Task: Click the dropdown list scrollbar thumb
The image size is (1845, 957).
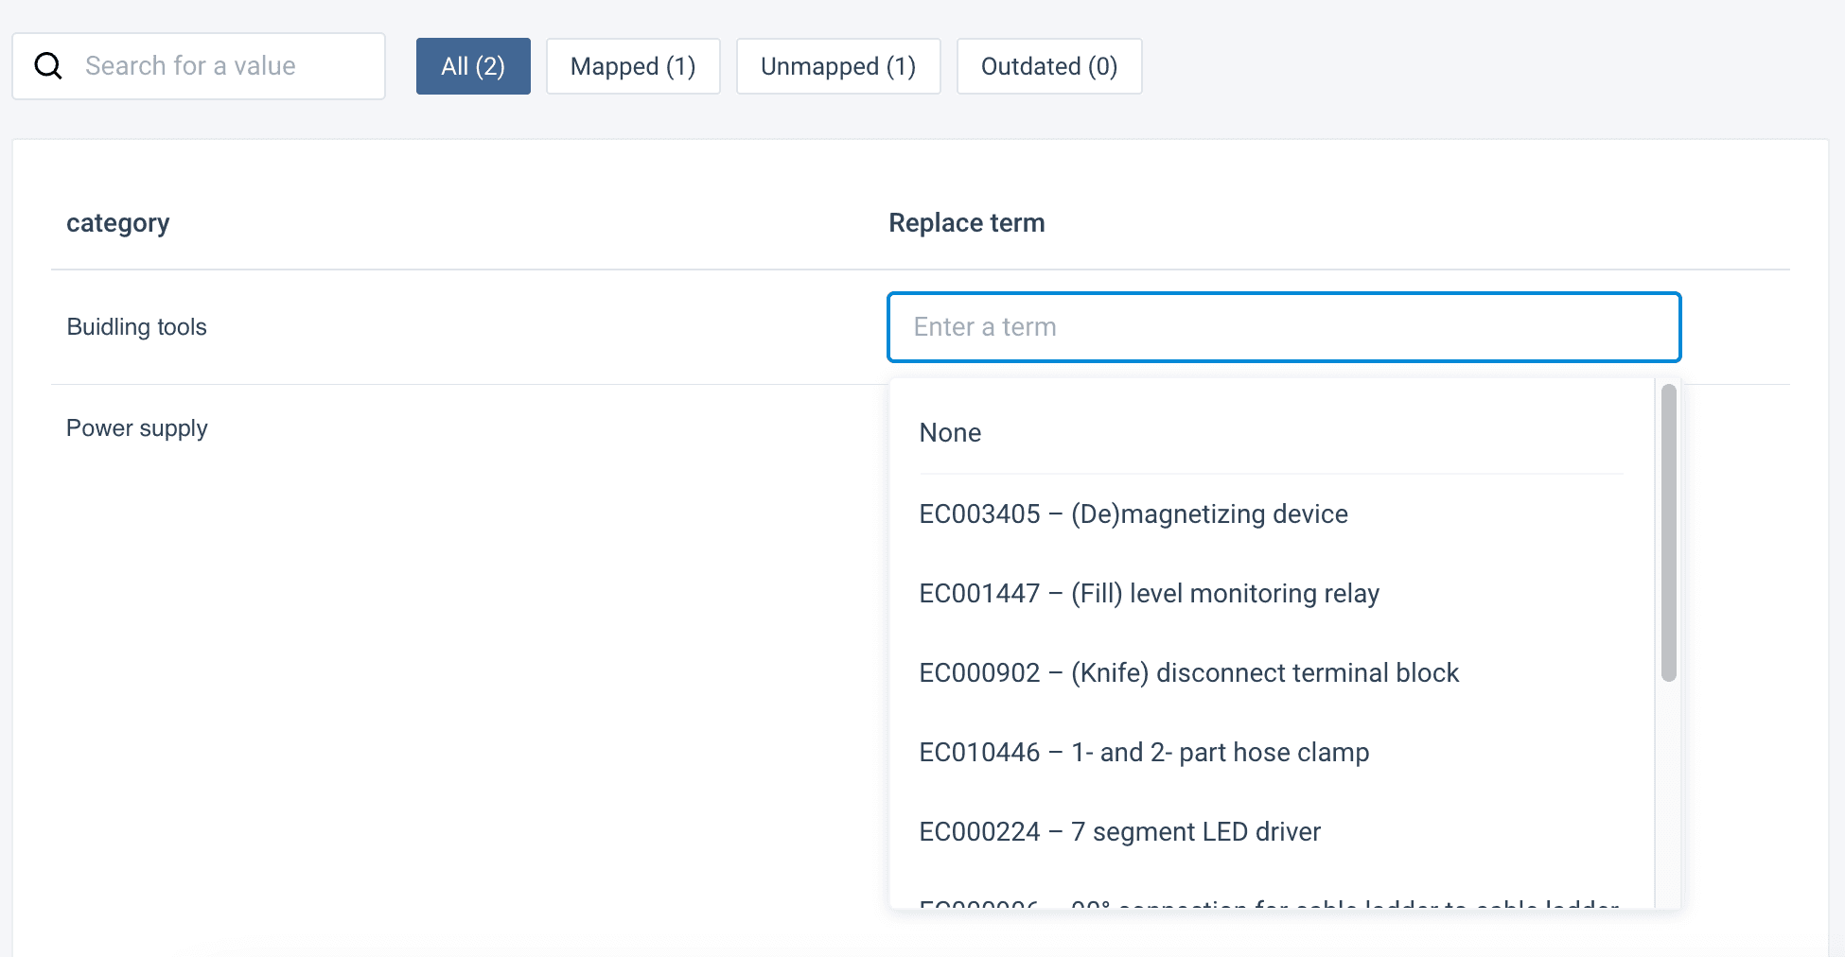Action: coord(1668,531)
